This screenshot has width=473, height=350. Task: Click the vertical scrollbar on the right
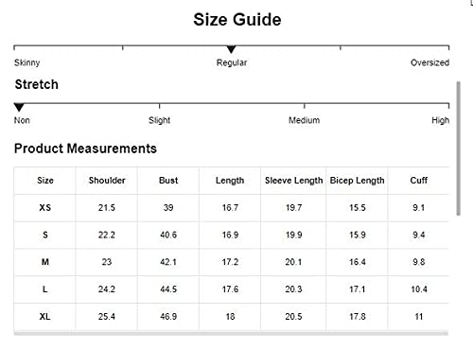point(459,149)
